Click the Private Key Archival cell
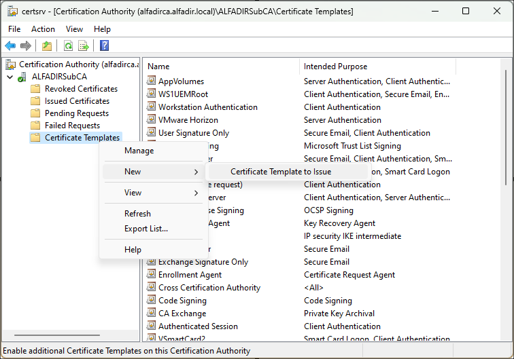The image size is (514, 359). tap(339, 313)
